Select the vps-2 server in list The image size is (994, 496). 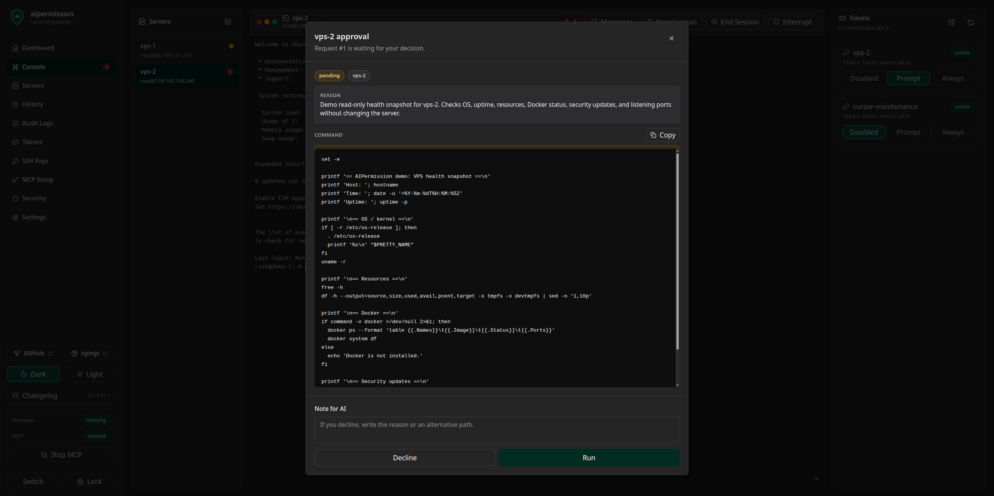(x=187, y=76)
